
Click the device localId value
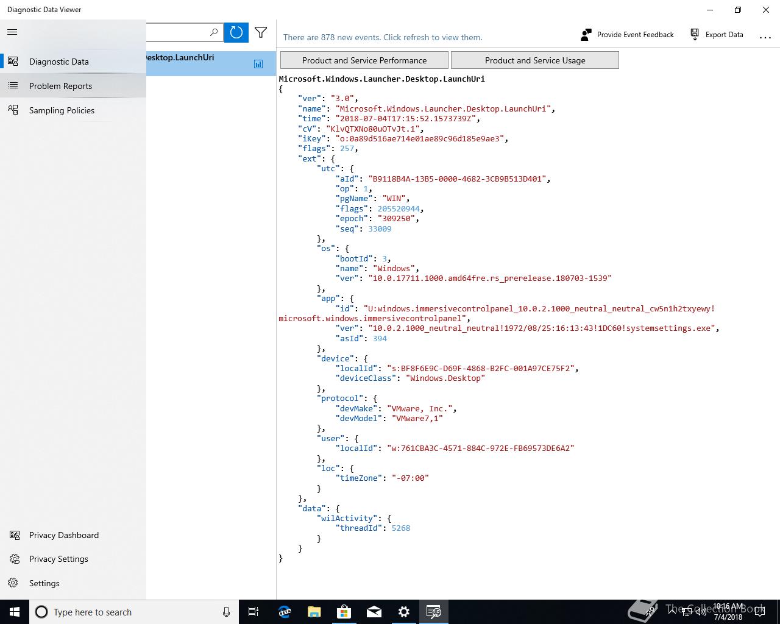[481, 369]
